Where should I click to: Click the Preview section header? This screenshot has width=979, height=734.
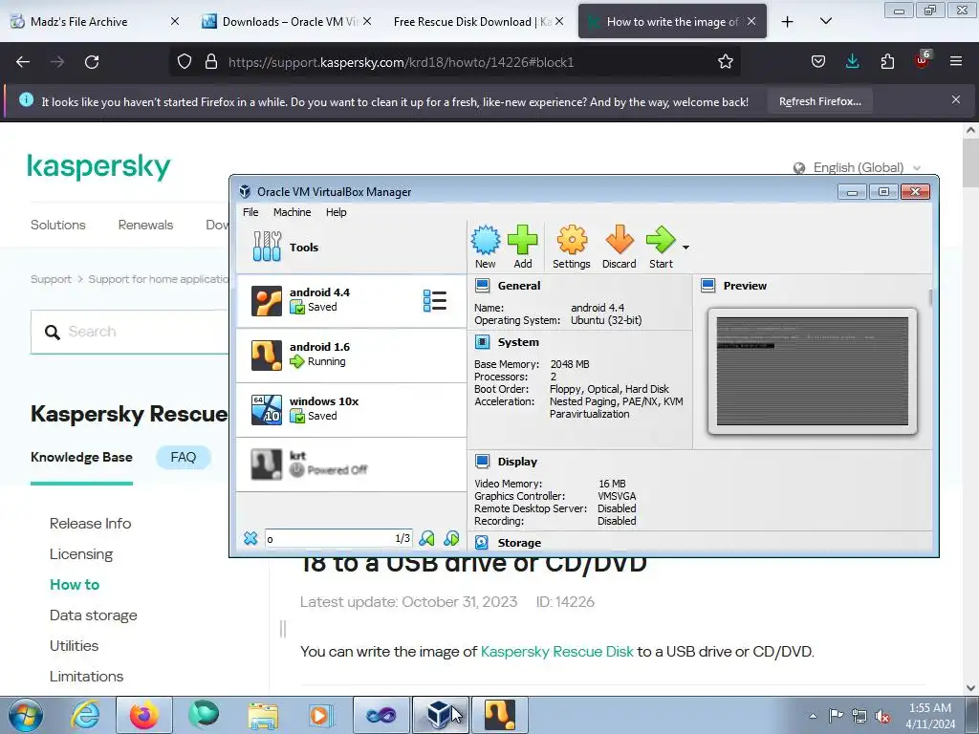pos(745,286)
